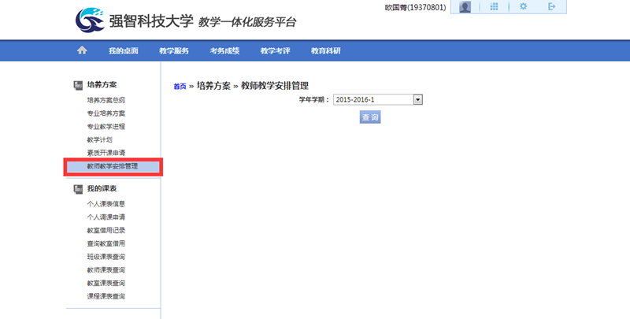The height and width of the screenshot is (319, 630).
Task: Open the apps grid icon
Action: coord(494,7)
